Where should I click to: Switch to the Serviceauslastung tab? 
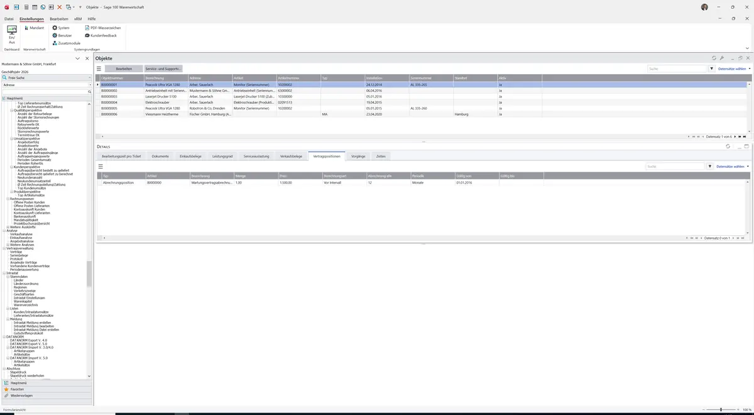[x=256, y=156]
